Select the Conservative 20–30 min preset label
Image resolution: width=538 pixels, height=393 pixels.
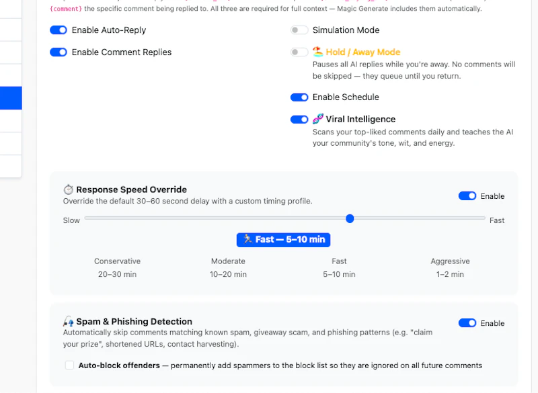tap(117, 267)
